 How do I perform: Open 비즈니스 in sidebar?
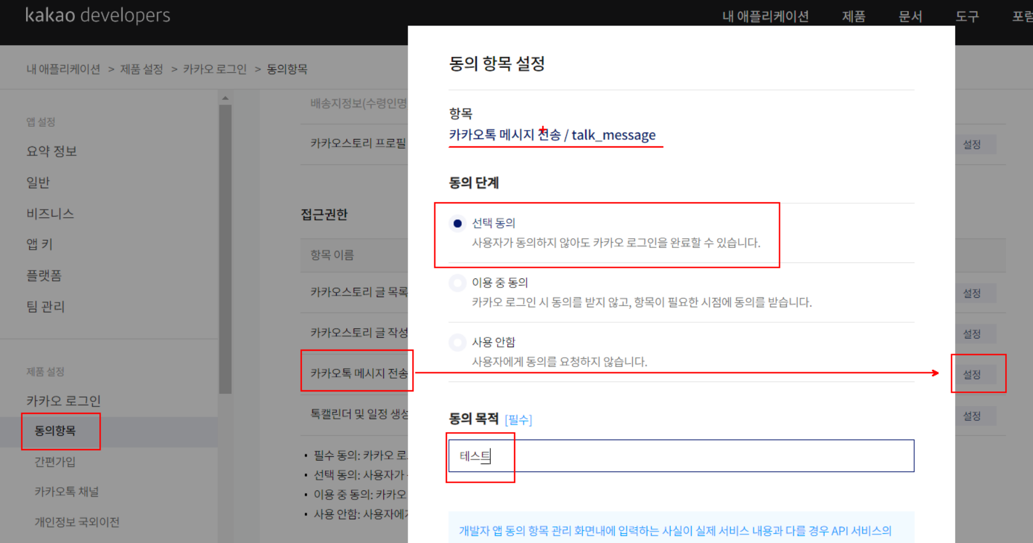(x=50, y=214)
